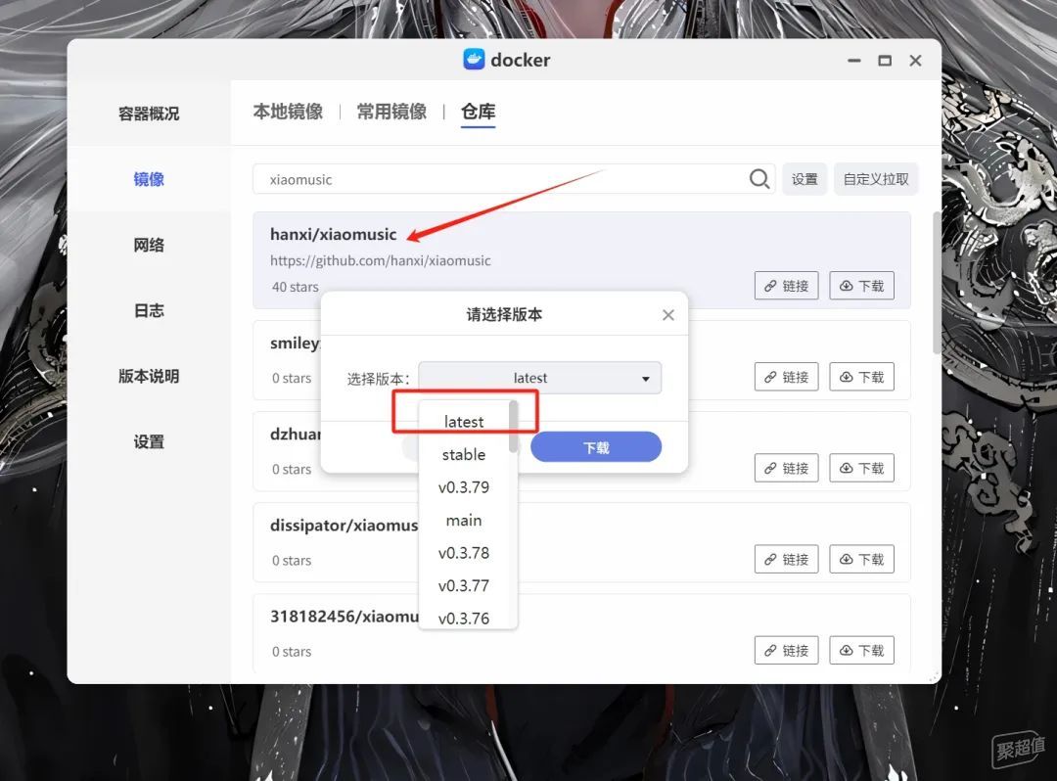The image size is (1057, 781).
Task: Open 版本说明 in the sidebar
Action: pos(149,376)
